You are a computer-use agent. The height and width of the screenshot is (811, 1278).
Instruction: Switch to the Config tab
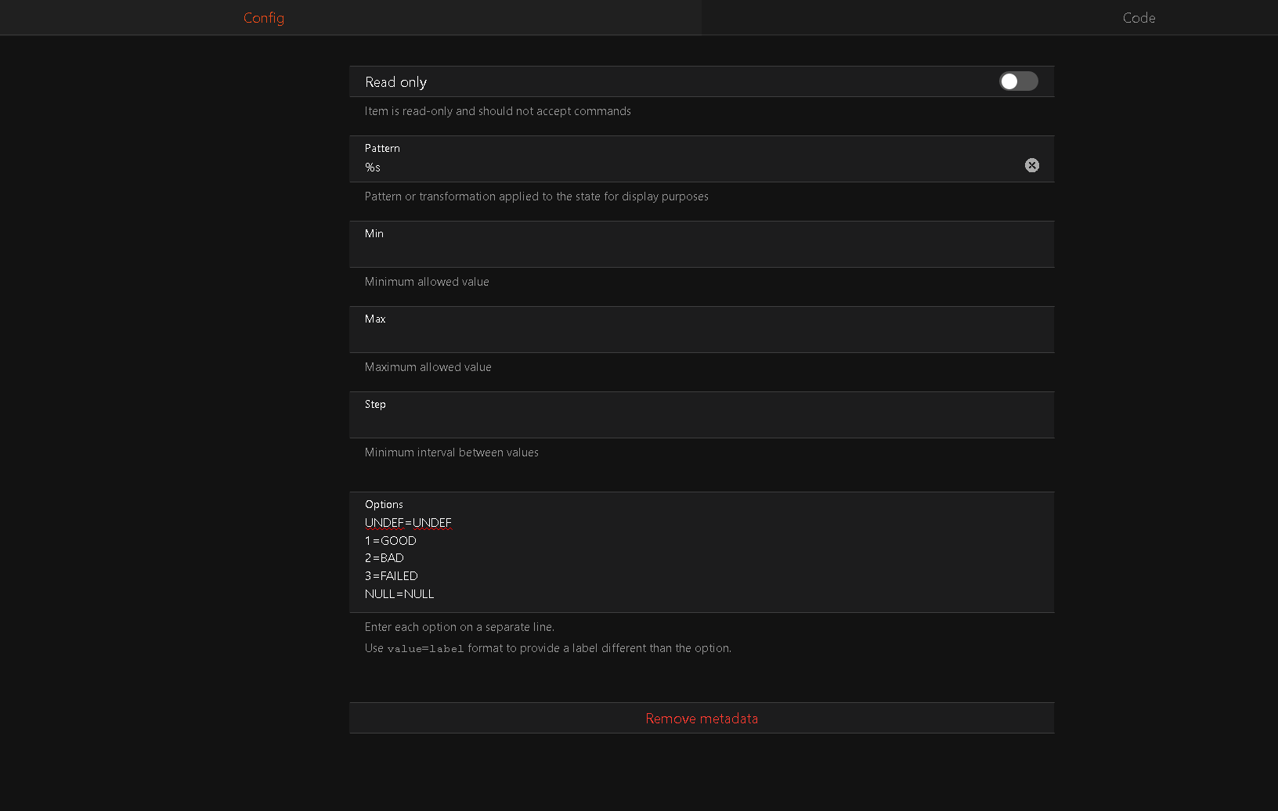point(264,18)
